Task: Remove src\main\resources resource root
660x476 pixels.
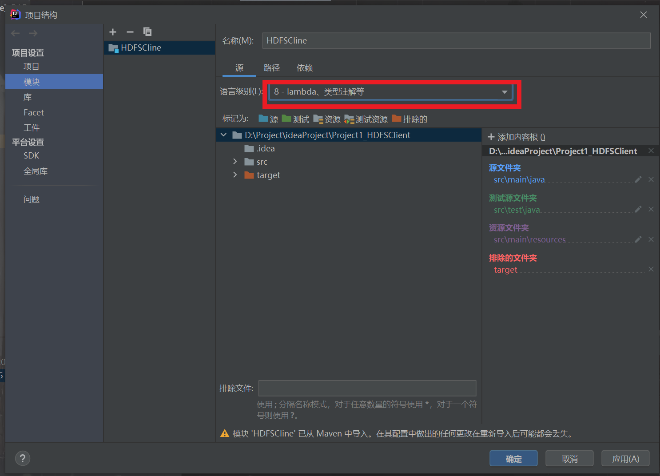Action: 651,239
